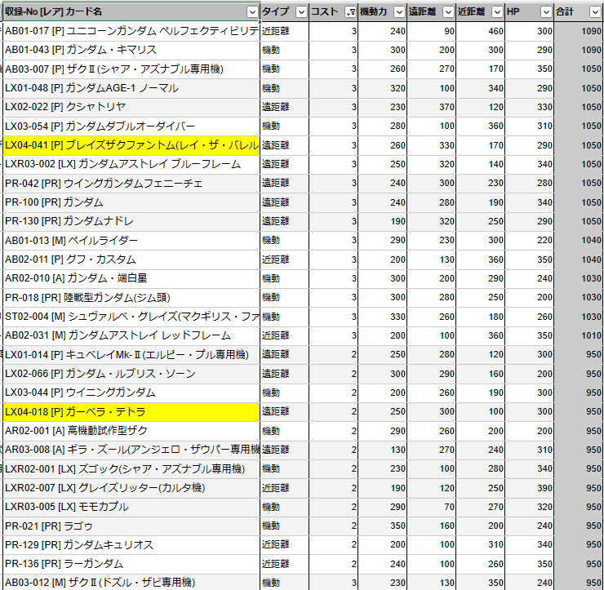Select cell AB02-011 グフ・カスタム
Image resolution: width=604 pixels, height=590 pixels.
point(131,260)
